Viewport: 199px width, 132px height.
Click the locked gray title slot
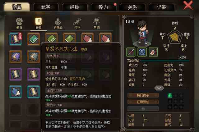coord(143,109)
